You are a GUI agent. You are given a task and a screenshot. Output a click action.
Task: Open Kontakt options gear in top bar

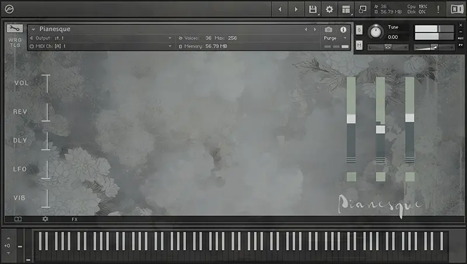click(329, 9)
